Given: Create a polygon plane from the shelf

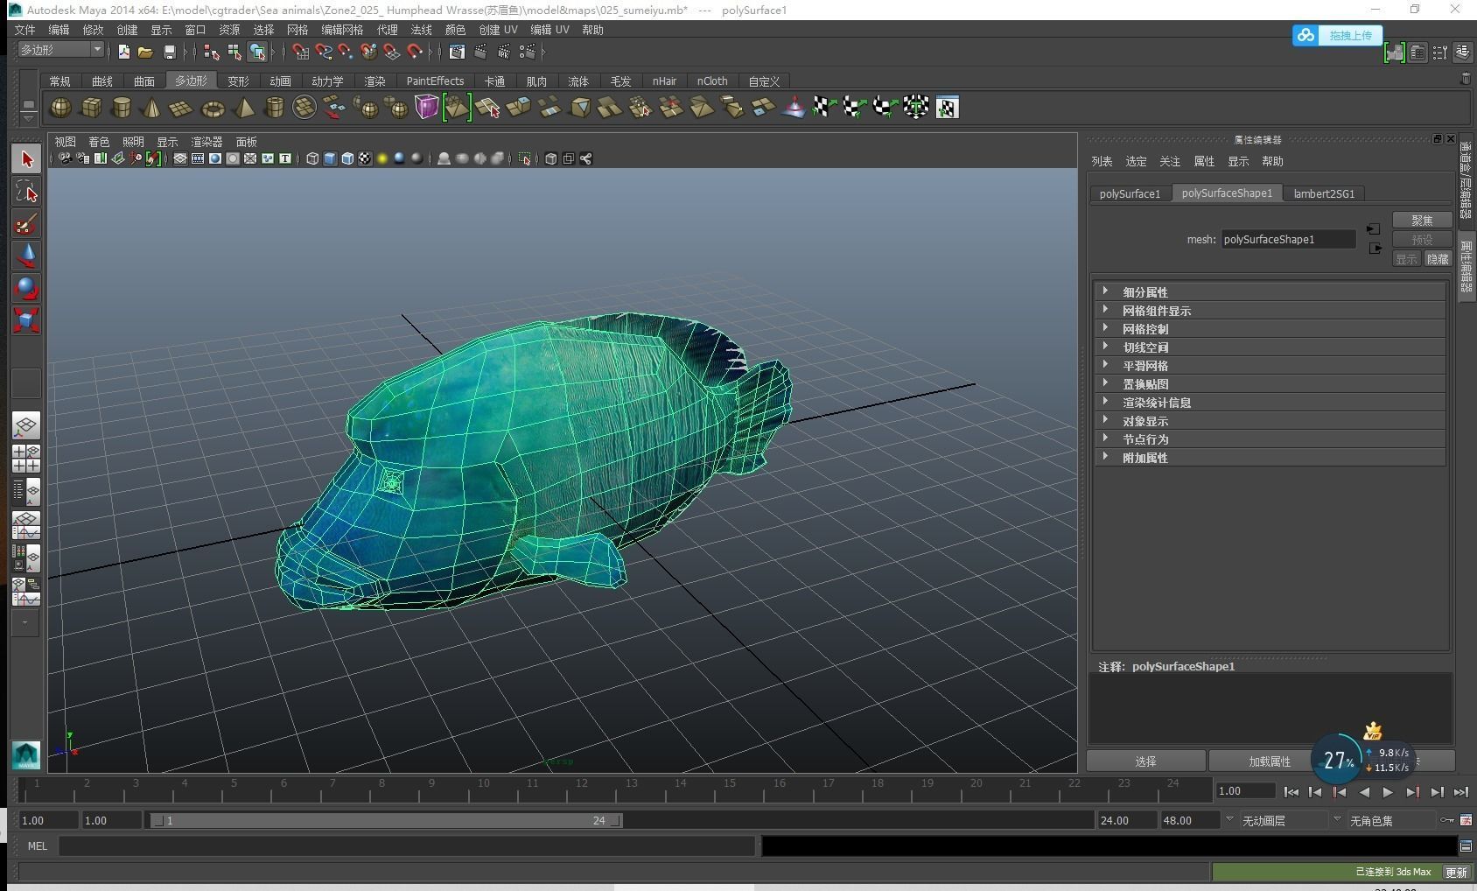Looking at the screenshot, I should pos(181,108).
